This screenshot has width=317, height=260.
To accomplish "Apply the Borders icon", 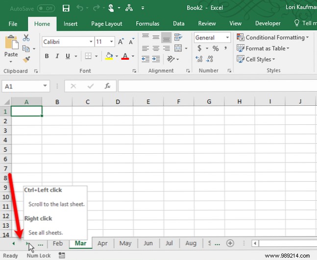I will (88, 56).
